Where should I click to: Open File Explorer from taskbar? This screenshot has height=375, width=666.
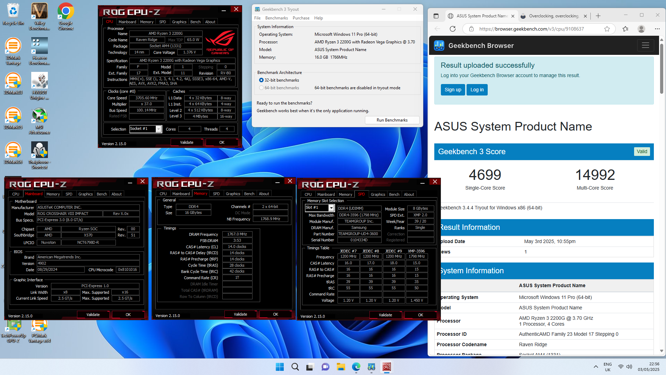[341, 367]
